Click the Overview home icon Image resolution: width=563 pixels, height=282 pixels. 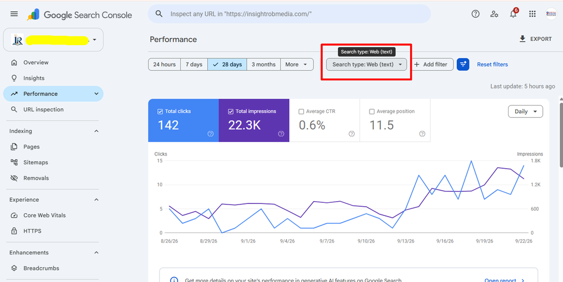coord(14,63)
